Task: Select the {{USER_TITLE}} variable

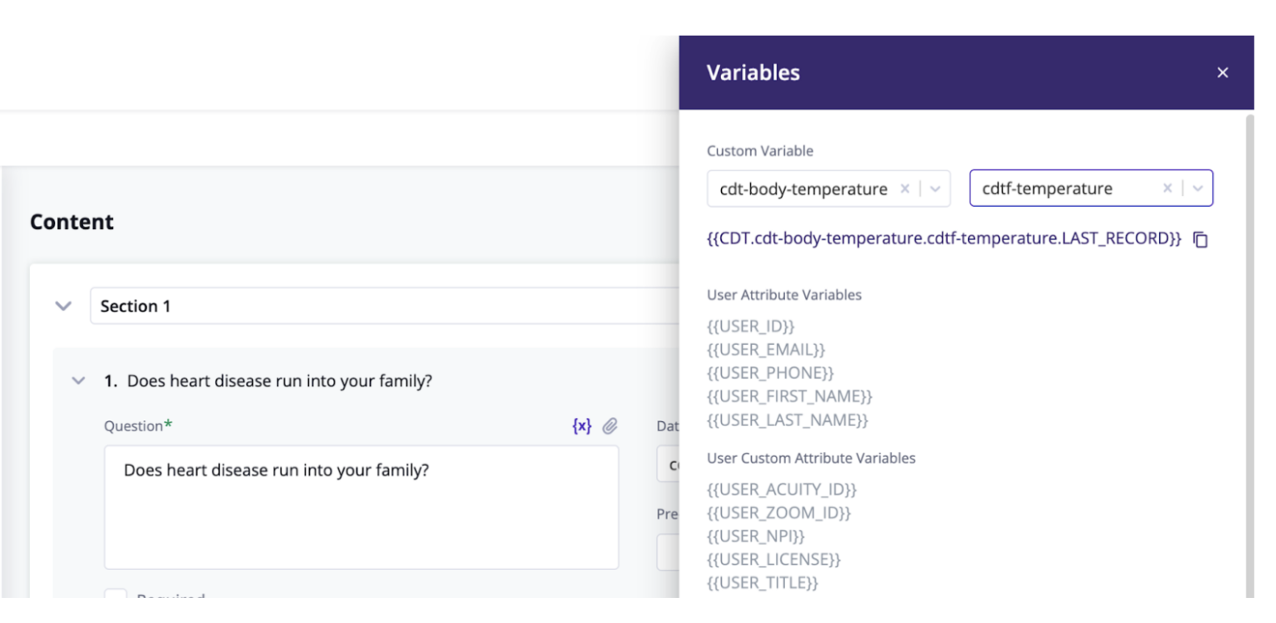Action: click(762, 583)
